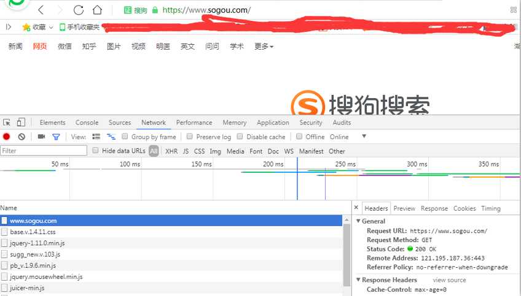Toggle the device toolbar icon
521x296 pixels.
(21, 123)
